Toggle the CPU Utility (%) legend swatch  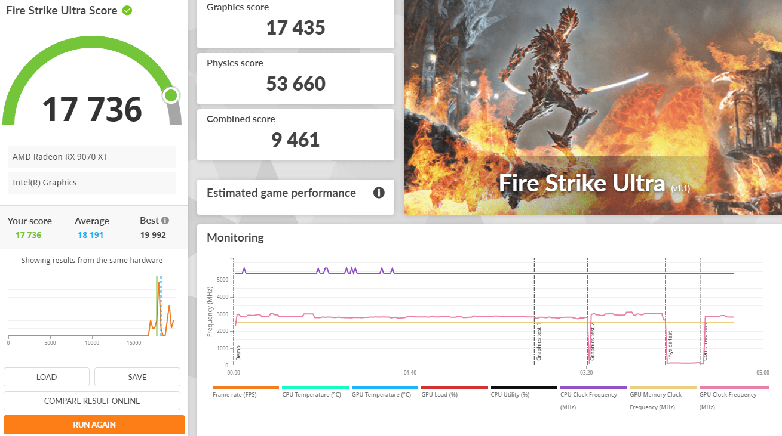(524, 387)
